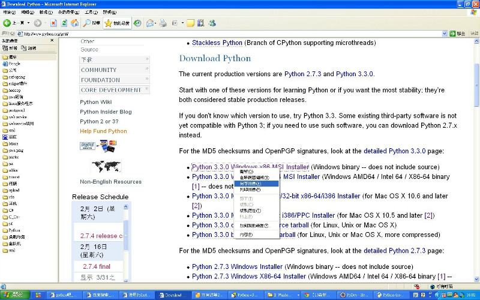Go back with the green Back arrow
Viewport: 480px width, 300px height.
[x=7, y=23]
